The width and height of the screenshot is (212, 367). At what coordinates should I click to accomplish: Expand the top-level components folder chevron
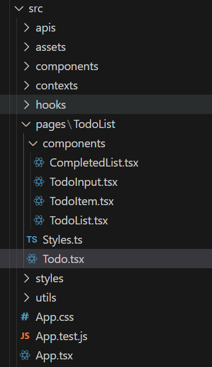tap(27, 67)
